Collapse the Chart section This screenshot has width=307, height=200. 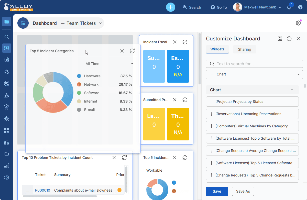(291, 90)
